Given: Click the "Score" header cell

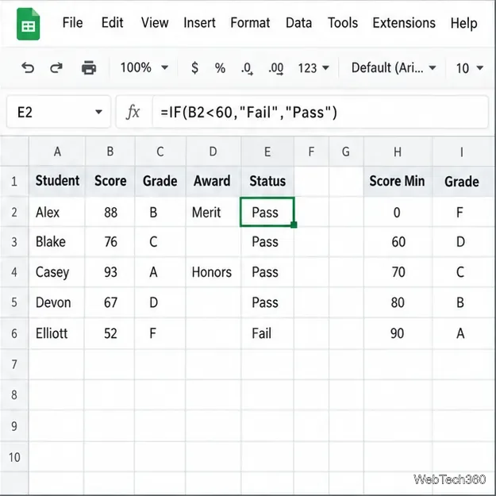Looking at the screenshot, I should point(110,181).
